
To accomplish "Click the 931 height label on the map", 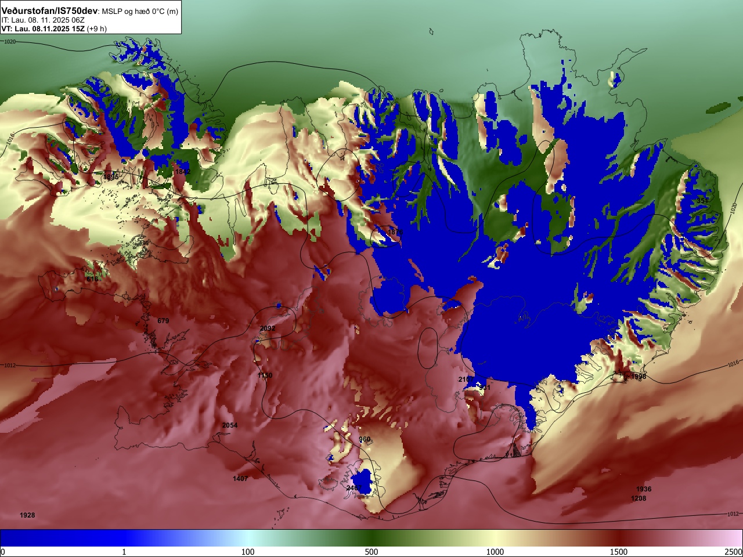I will click(485, 388).
